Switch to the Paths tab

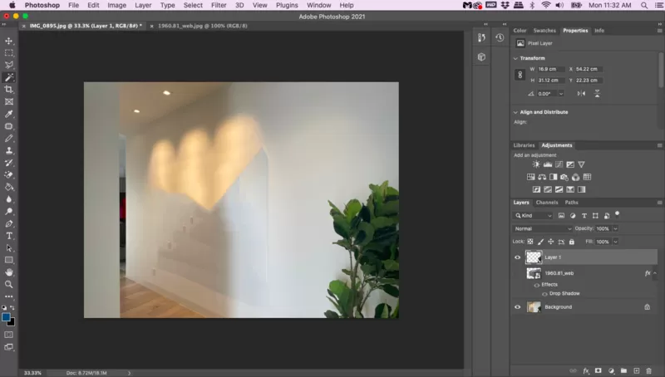(571, 203)
